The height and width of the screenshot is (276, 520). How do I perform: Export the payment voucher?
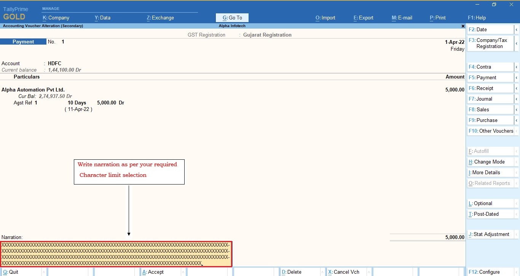click(363, 18)
